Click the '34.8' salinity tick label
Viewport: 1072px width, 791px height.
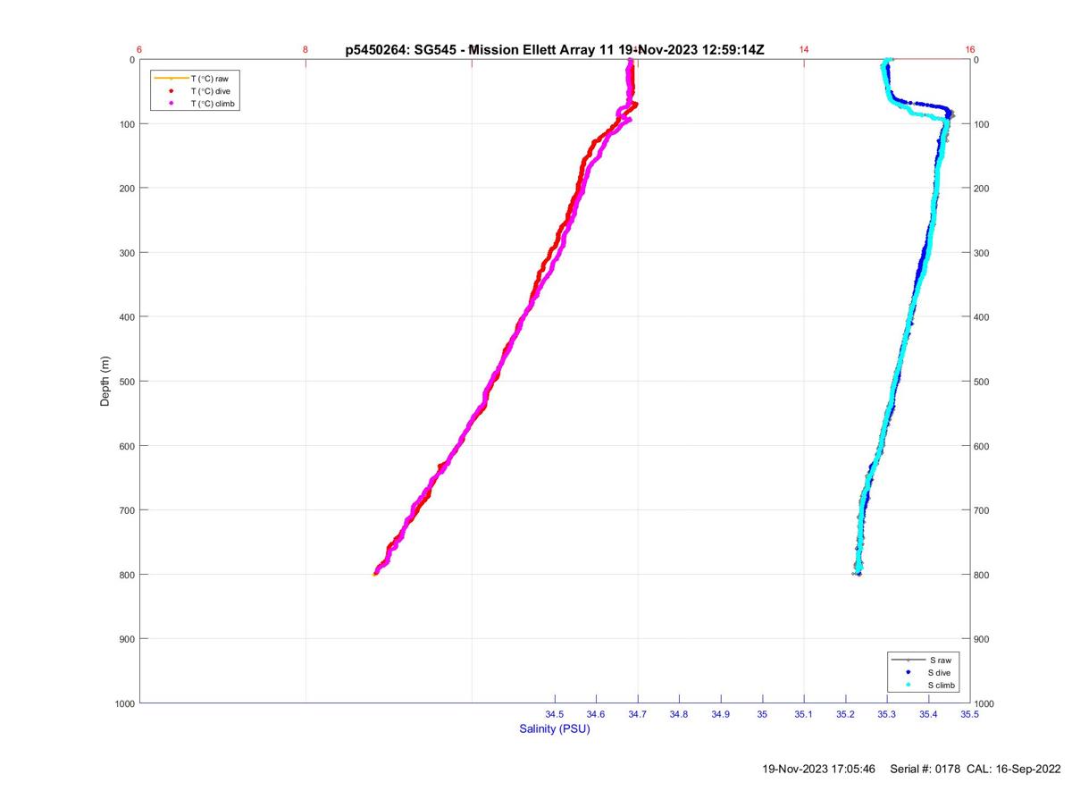click(679, 714)
